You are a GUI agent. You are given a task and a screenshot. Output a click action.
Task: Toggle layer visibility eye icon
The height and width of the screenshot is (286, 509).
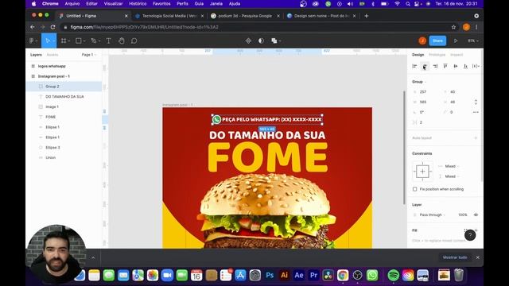pyautogui.click(x=476, y=214)
